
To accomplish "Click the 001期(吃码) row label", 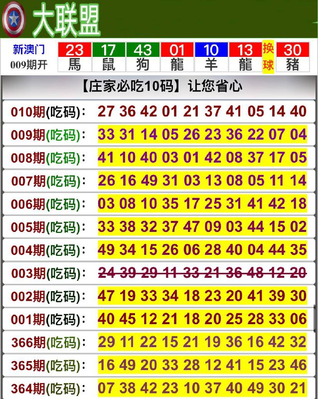I will click(48, 320).
